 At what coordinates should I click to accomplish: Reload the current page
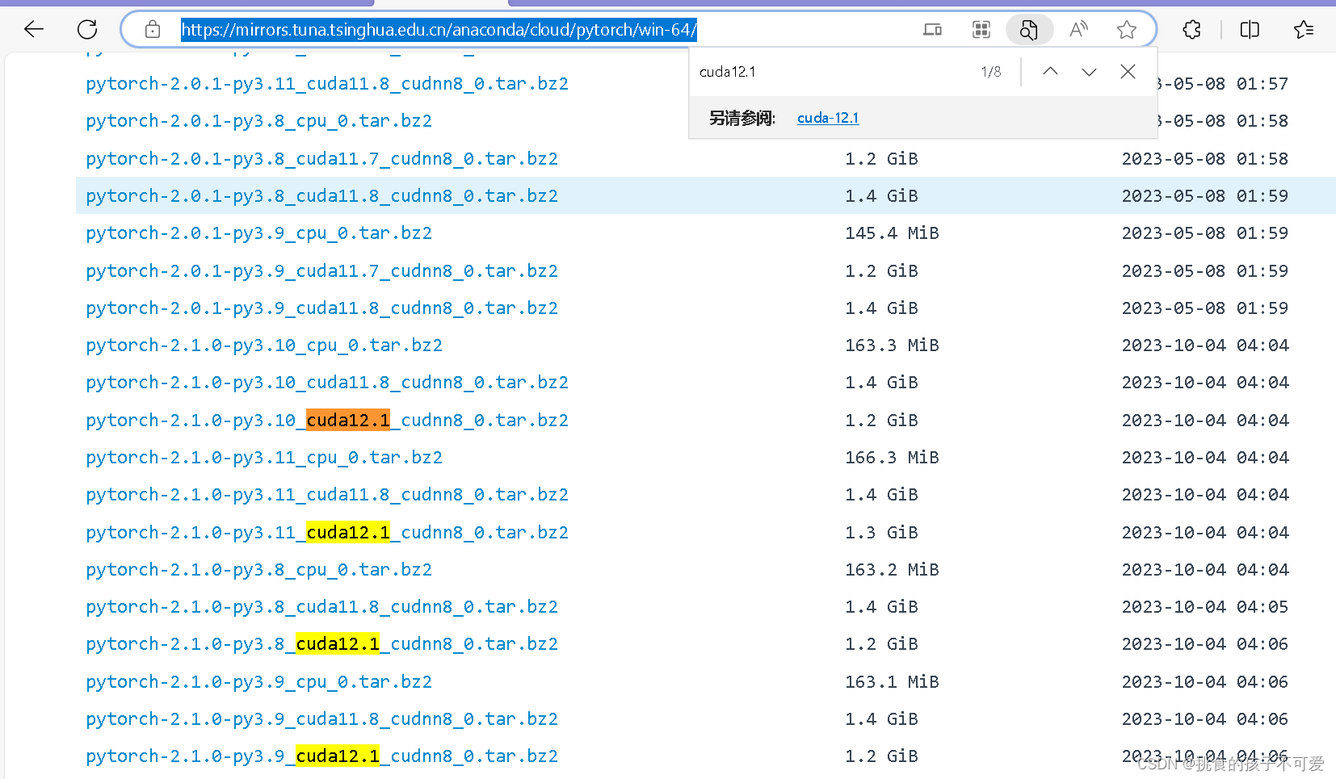pyautogui.click(x=87, y=30)
